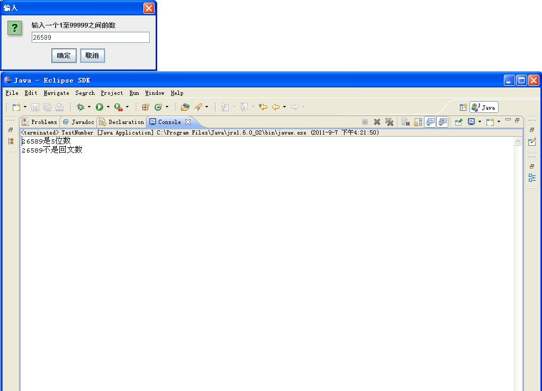Open the Help menu
Viewport: 542px width, 391px height.
pos(177,93)
